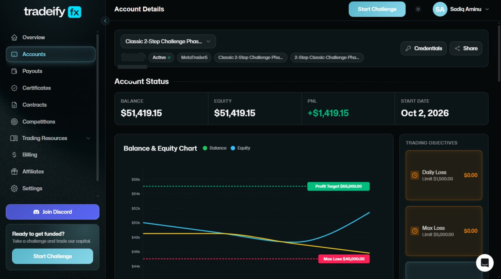Open Affiliates page

point(51,171)
